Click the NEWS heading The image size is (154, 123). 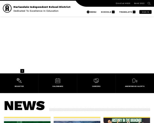pyautogui.click(x=24, y=106)
